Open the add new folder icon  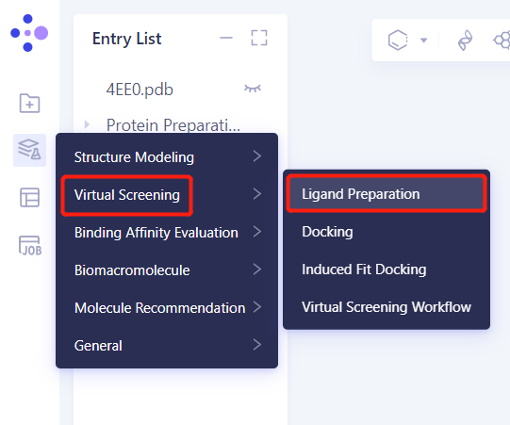29,103
